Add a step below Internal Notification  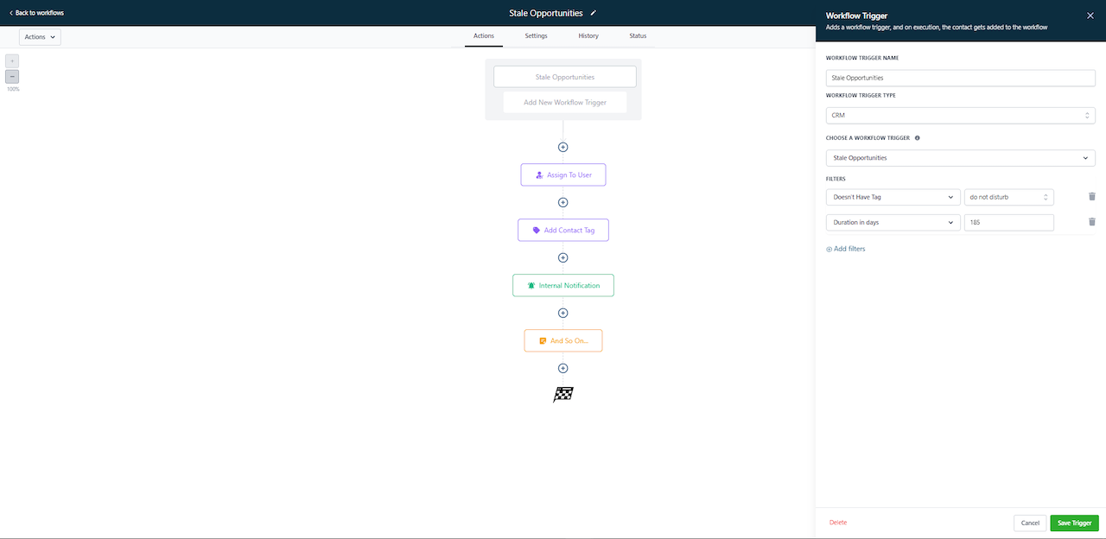[563, 313]
